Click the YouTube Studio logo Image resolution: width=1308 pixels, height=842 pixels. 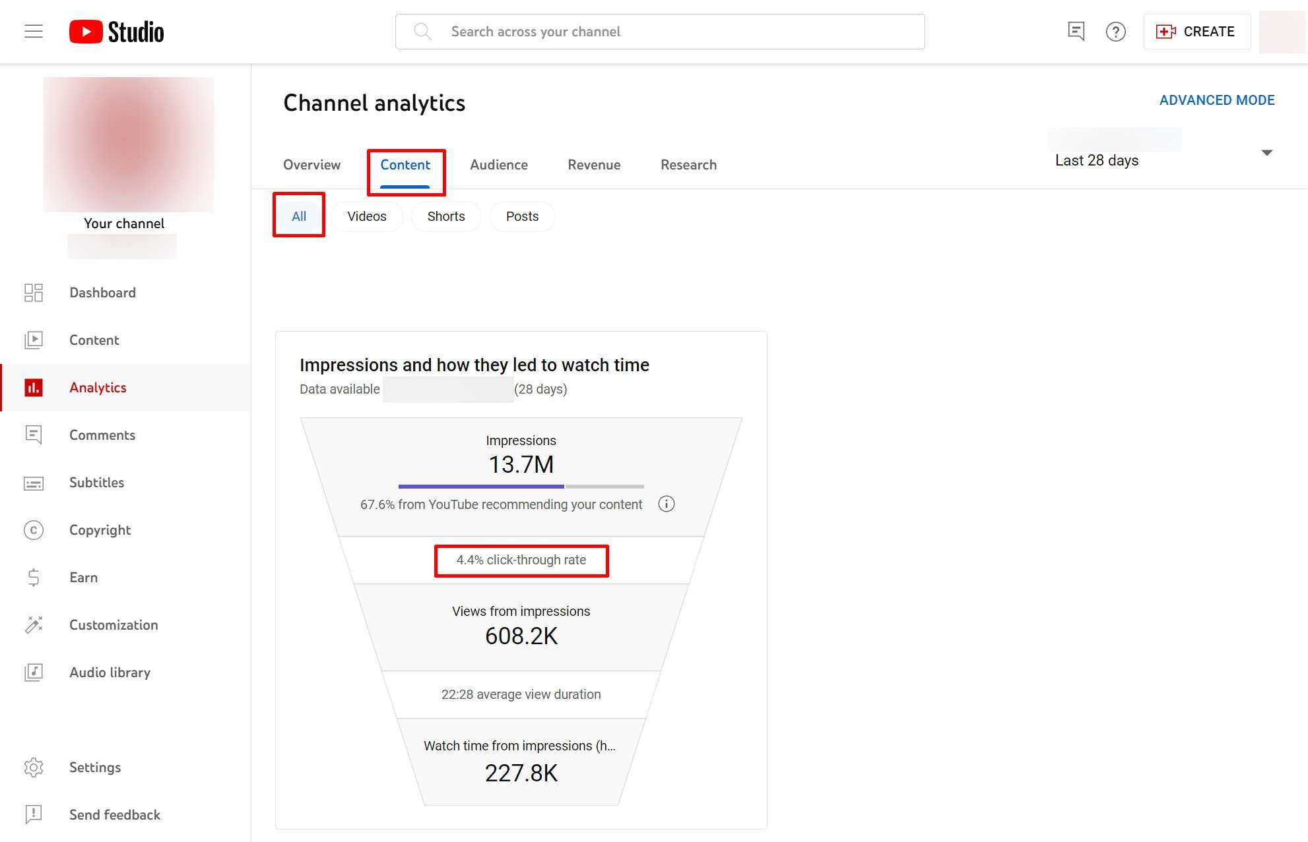[x=117, y=32]
